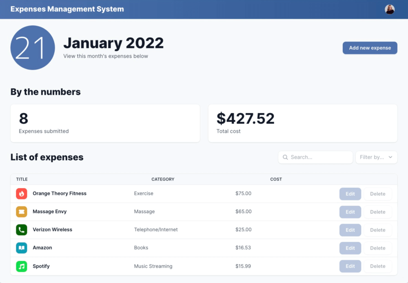Click the $15.99 cost value
408x283 pixels.
(243, 266)
